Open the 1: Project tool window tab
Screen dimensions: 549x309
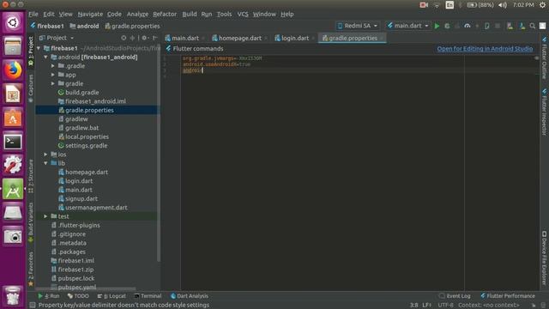click(x=31, y=51)
